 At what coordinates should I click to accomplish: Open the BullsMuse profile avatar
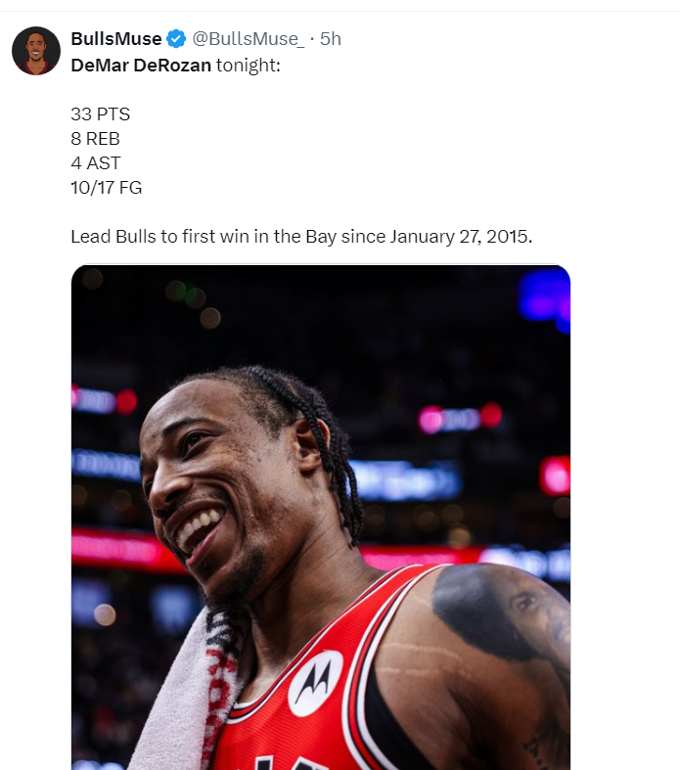click(x=36, y=51)
